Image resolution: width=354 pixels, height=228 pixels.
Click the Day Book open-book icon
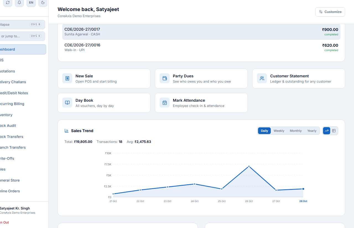pos(67,103)
